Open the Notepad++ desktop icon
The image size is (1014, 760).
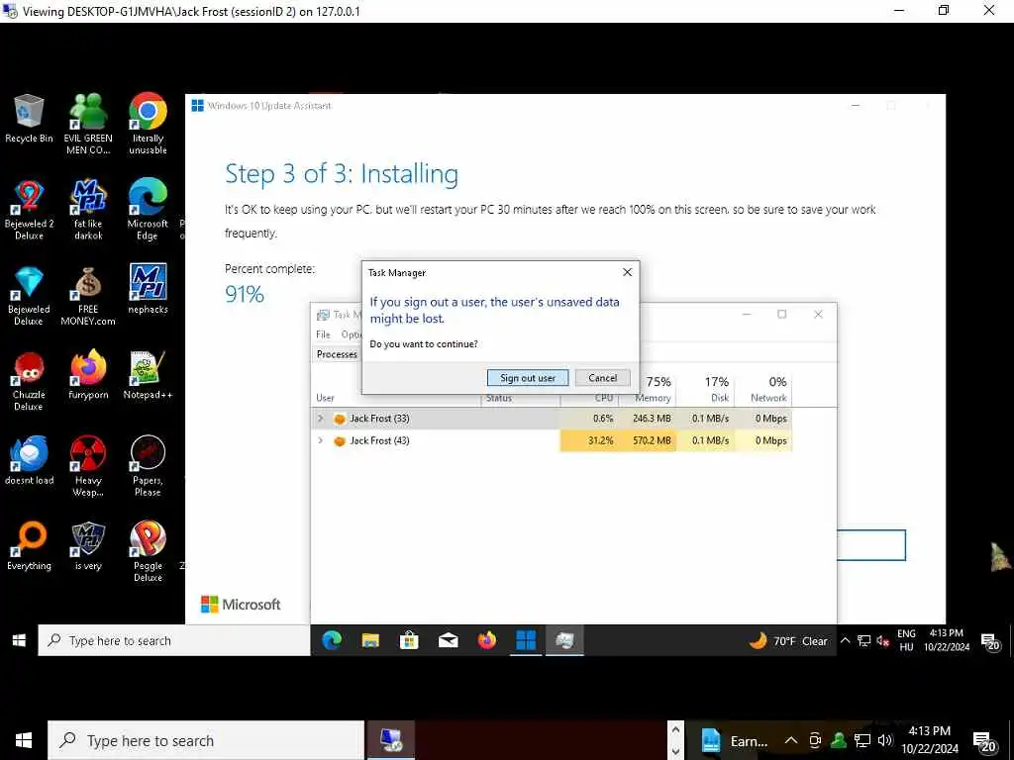pyautogui.click(x=148, y=375)
